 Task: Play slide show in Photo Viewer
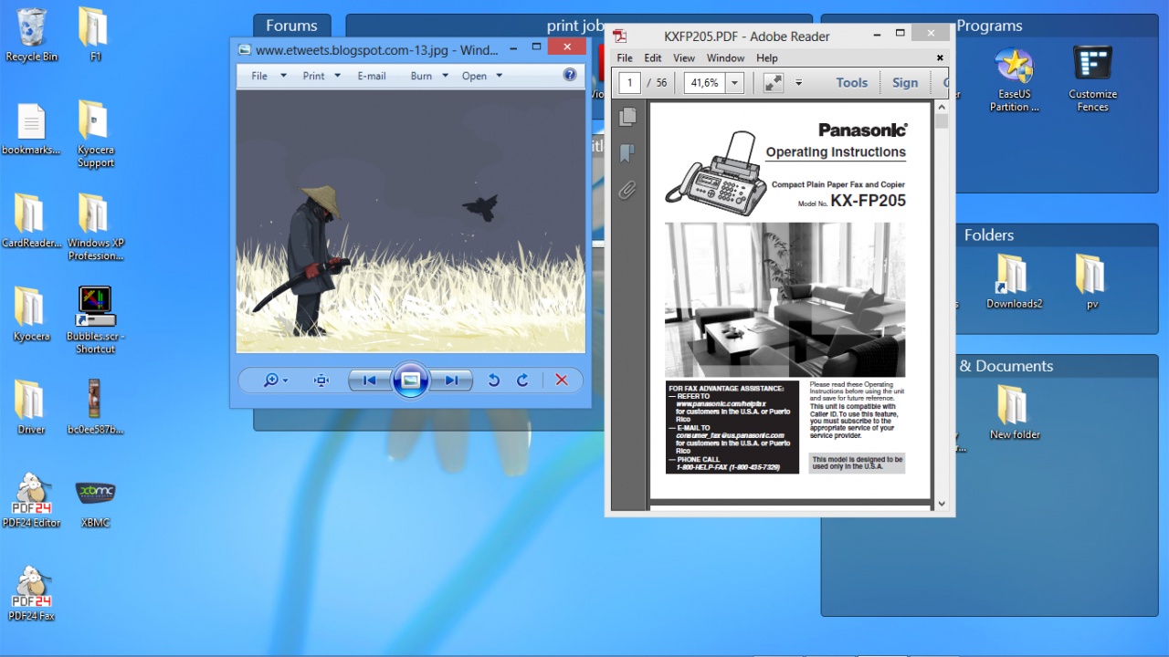[x=410, y=381]
